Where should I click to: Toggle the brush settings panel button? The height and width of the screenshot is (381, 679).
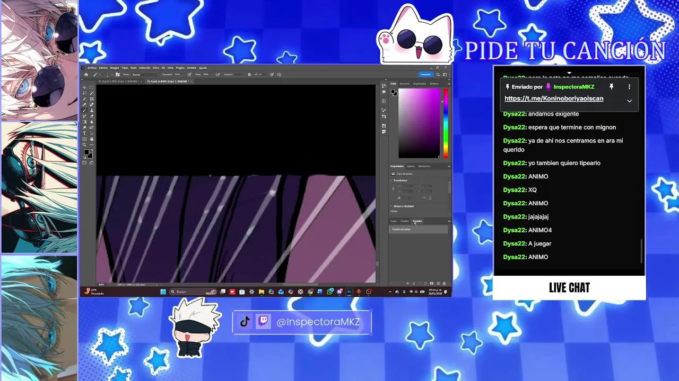(x=117, y=75)
